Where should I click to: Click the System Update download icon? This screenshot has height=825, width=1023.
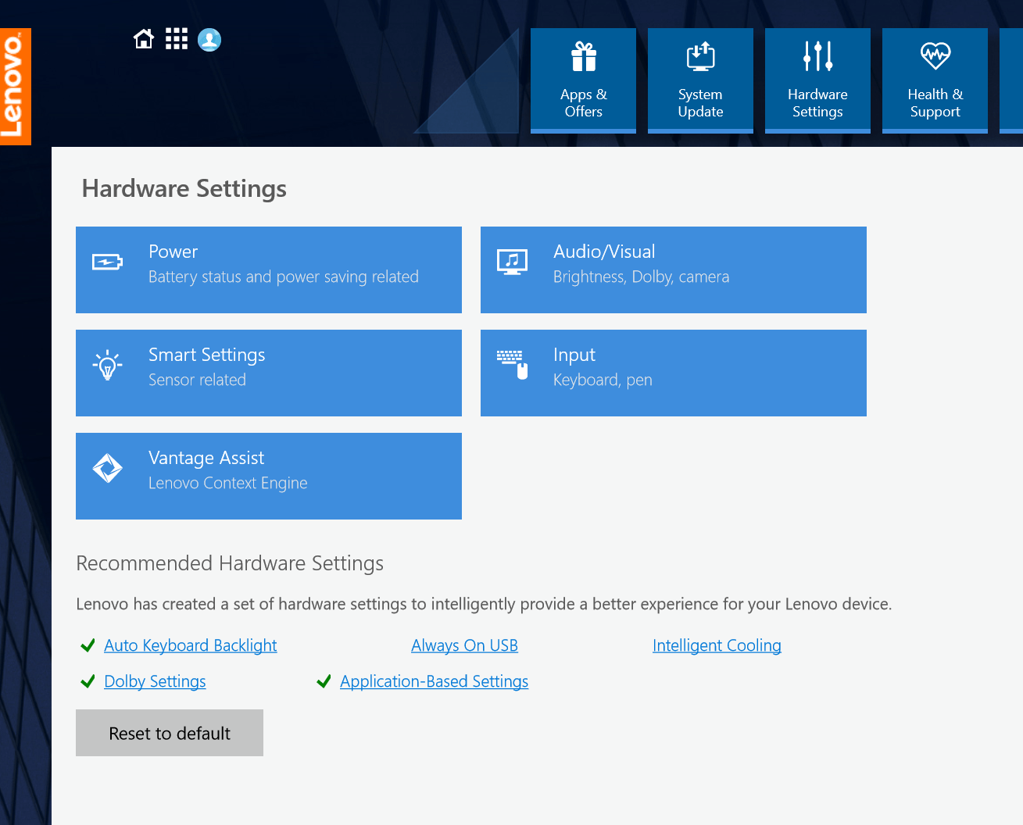pos(701,56)
